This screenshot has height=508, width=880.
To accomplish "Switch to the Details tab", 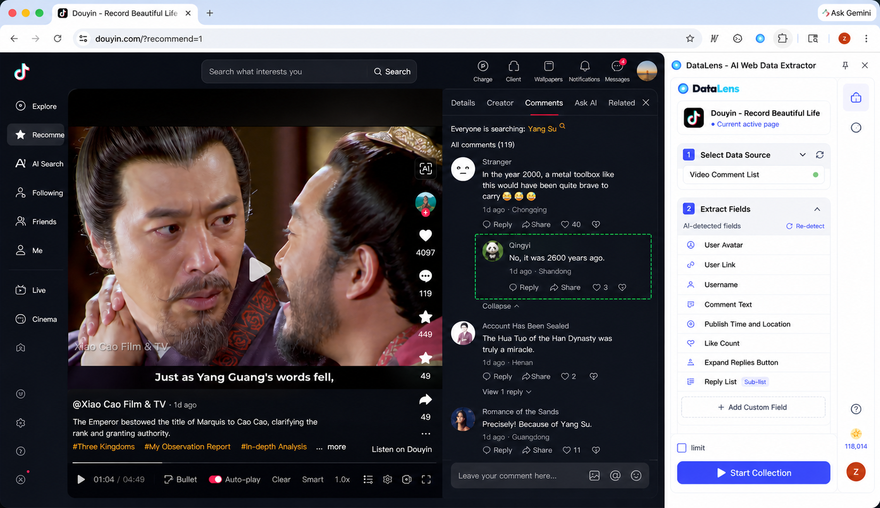I will [x=463, y=103].
